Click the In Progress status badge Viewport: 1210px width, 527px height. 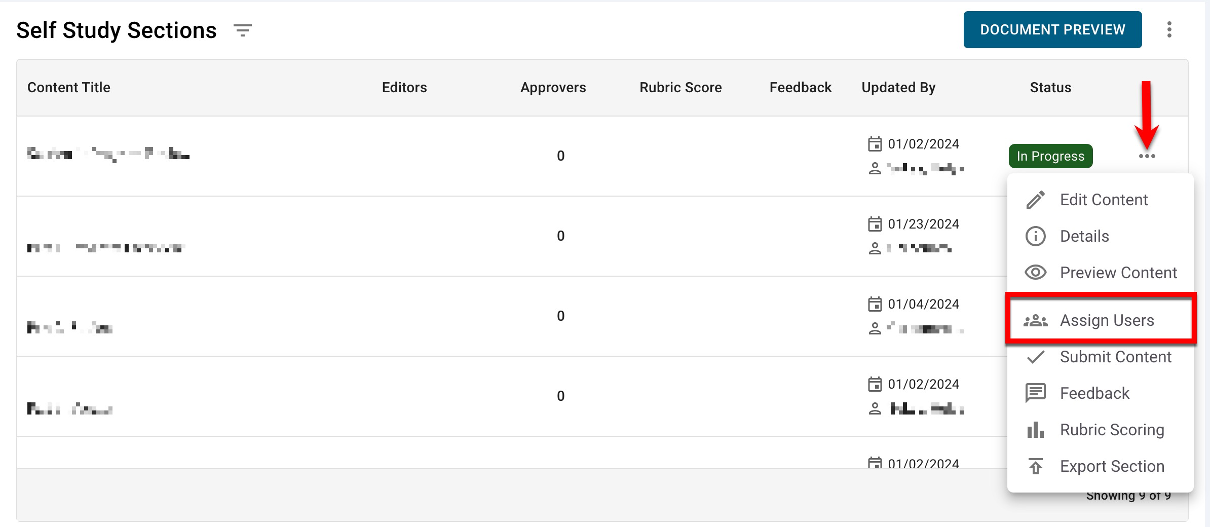click(1050, 156)
